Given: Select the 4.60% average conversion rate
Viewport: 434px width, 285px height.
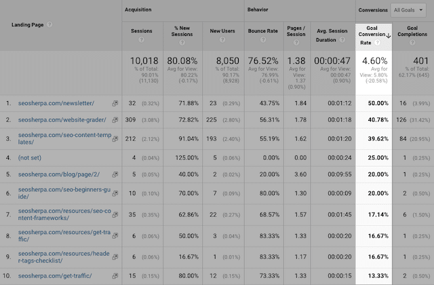Looking at the screenshot, I should coord(375,60).
